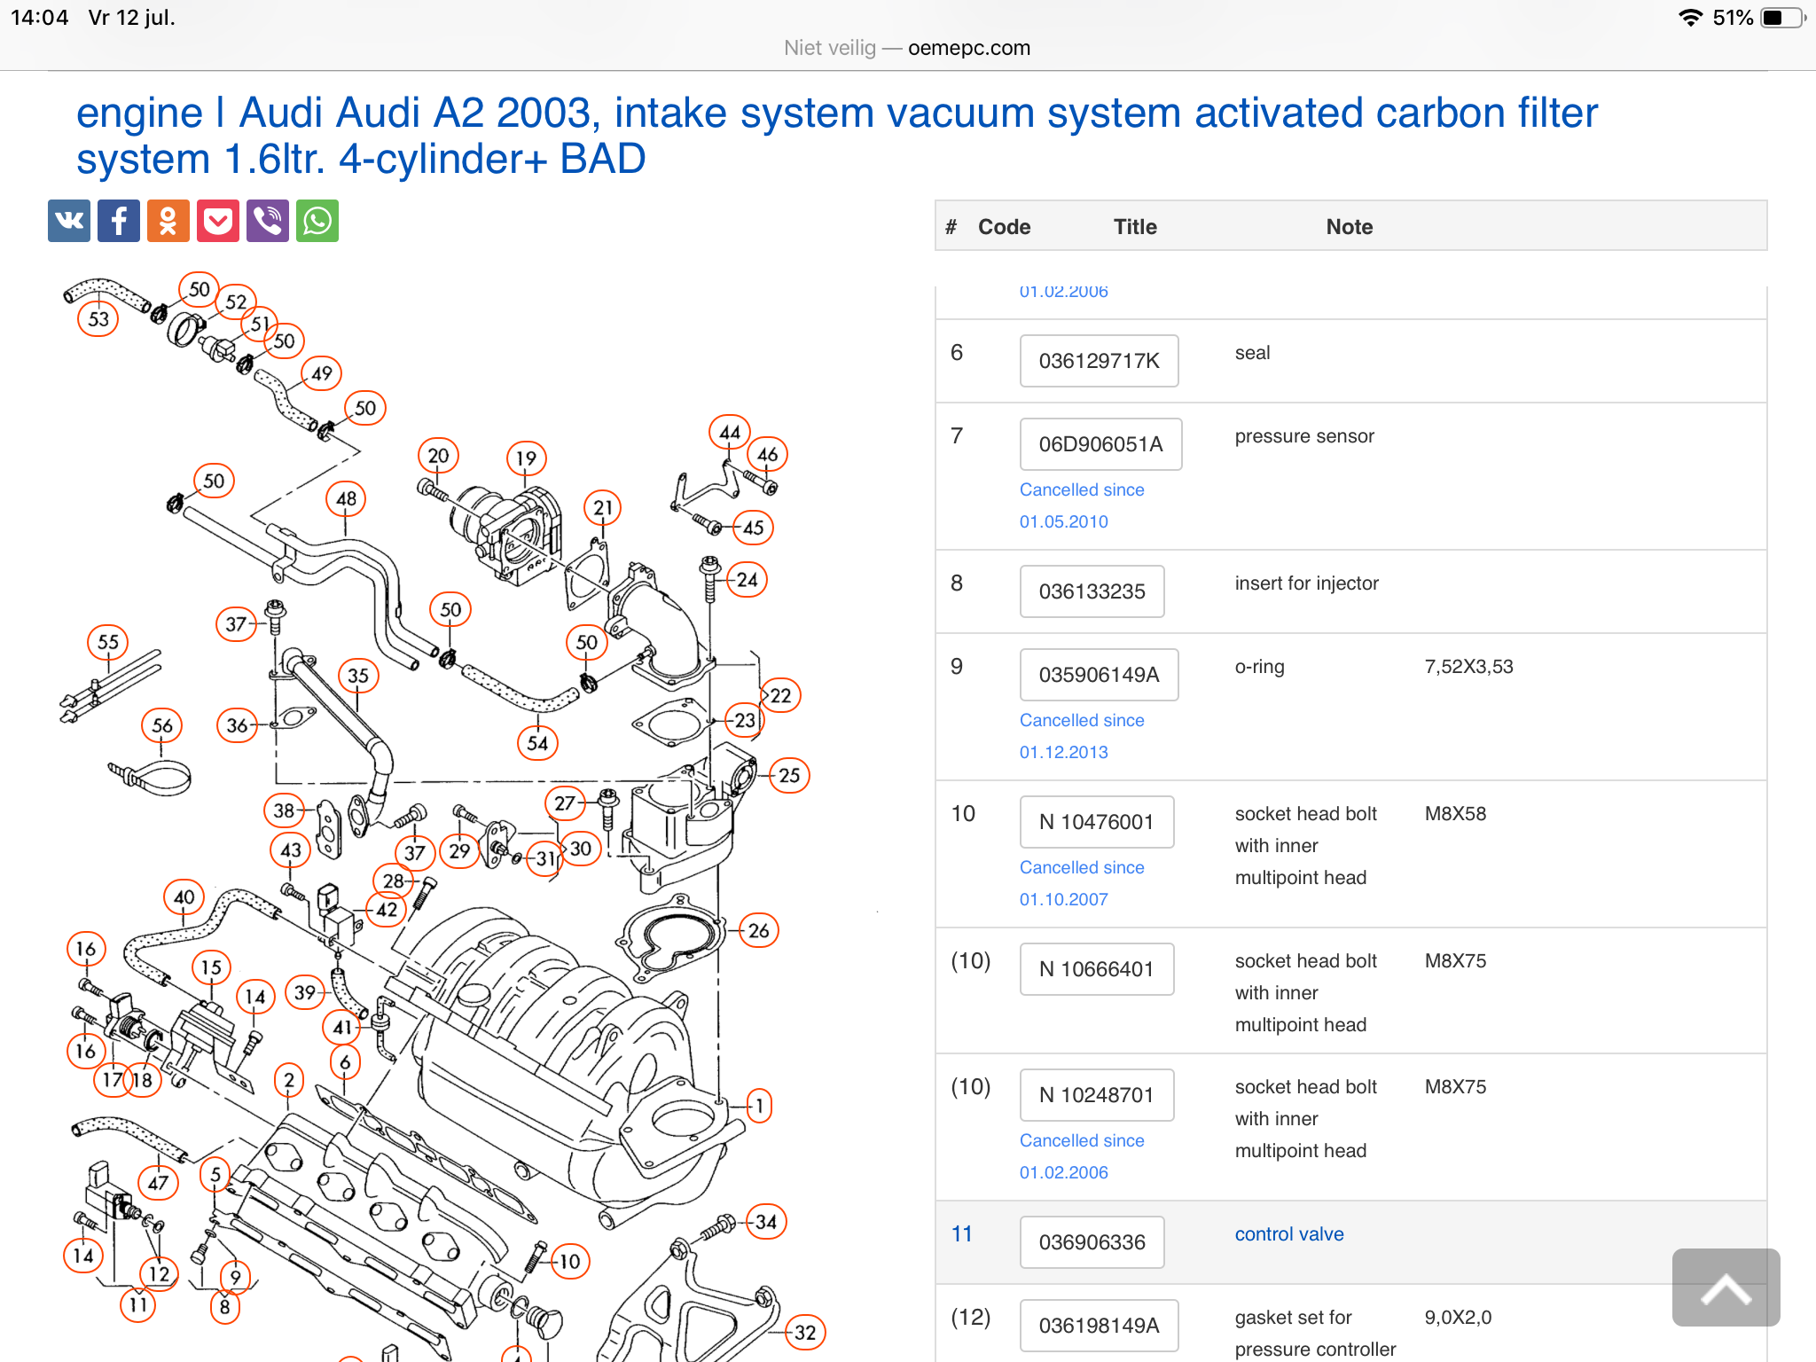Select diagram callout 34
1816x1362 pixels.
click(x=766, y=1222)
